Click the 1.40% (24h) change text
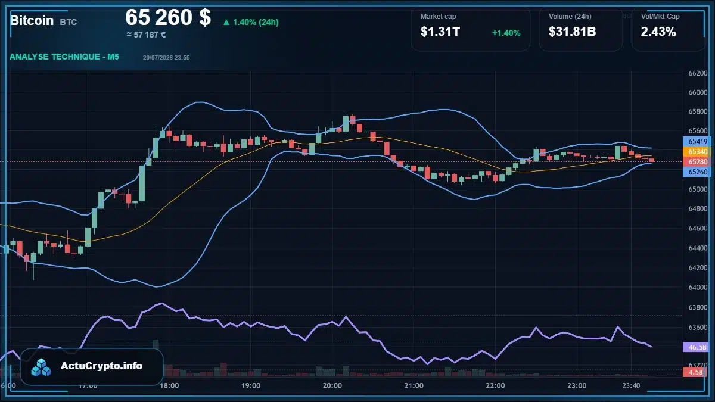Viewport: 715px width, 402px height. pyautogui.click(x=256, y=23)
